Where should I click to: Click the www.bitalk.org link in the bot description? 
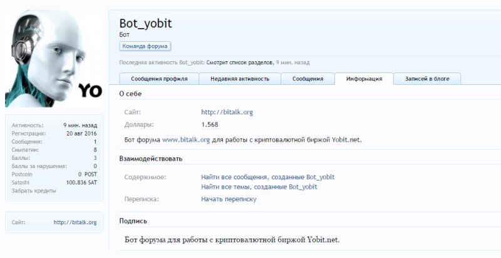pyautogui.click(x=186, y=140)
